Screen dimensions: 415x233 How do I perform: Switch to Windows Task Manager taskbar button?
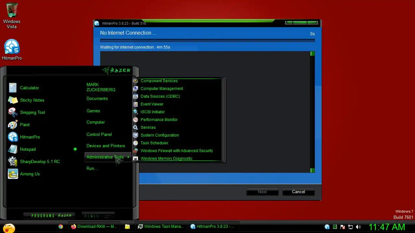[161, 227]
